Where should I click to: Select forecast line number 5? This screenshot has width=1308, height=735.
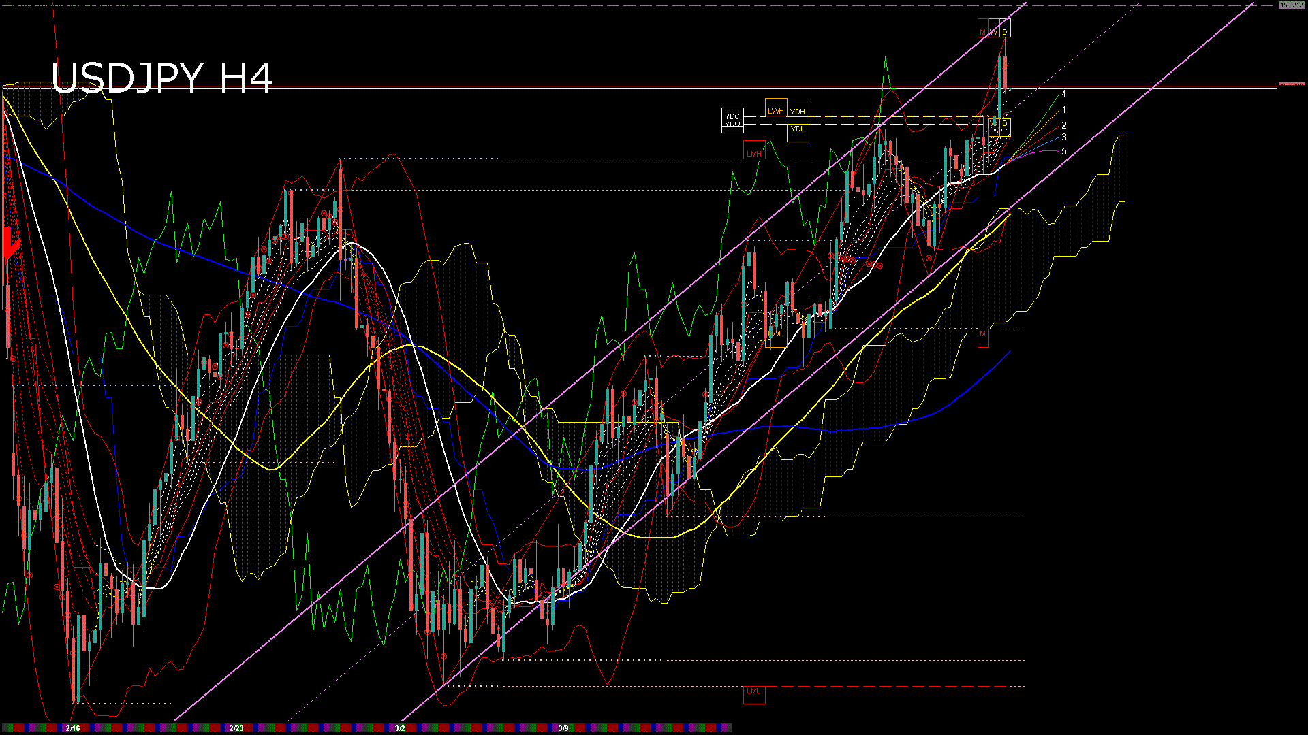click(1064, 151)
